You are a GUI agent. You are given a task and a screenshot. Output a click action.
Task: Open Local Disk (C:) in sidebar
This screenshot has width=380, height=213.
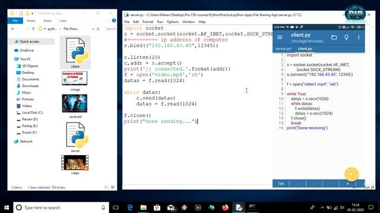(32, 112)
